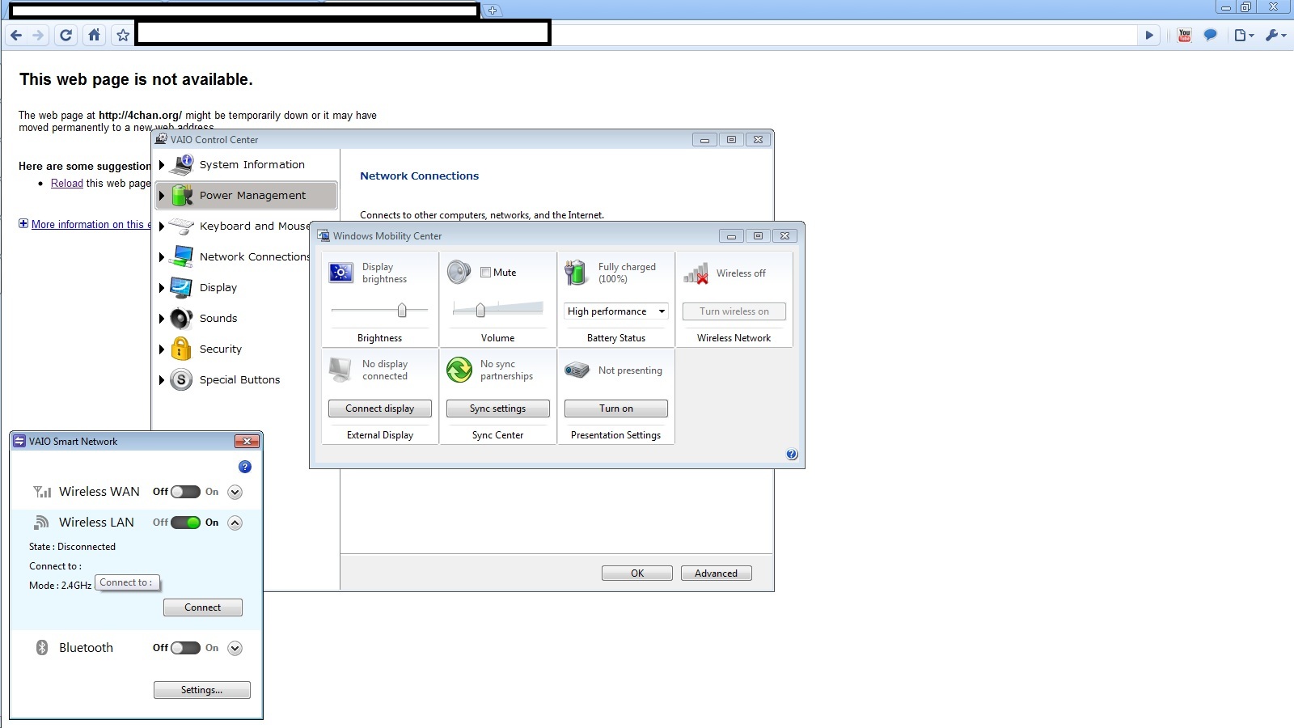Click the System Information icon

pyautogui.click(x=182, y=164)
